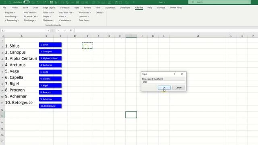
Task: Select cell containing '8. Procyon' text
Action: tap(21, 90)
